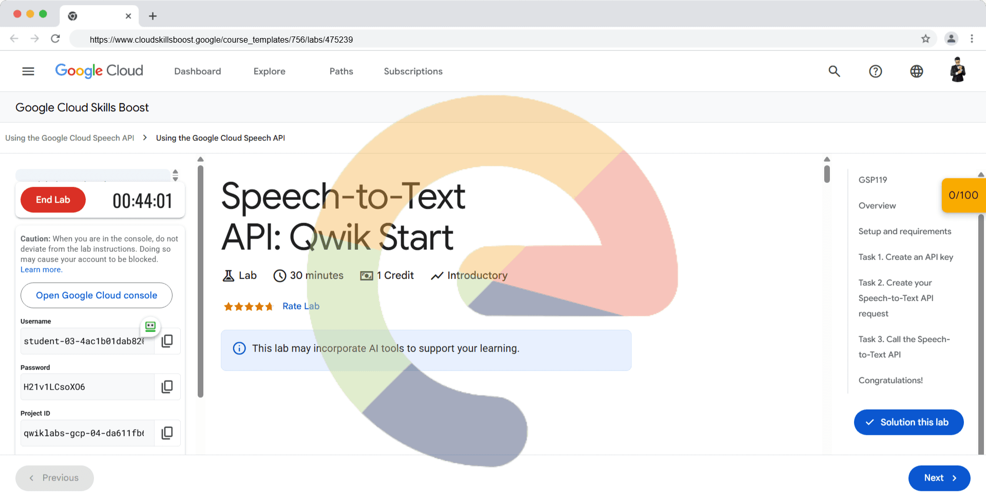This screenshot has width=986, height=501.
Task: Click the browser address bar URL
Action: (221, 40)
